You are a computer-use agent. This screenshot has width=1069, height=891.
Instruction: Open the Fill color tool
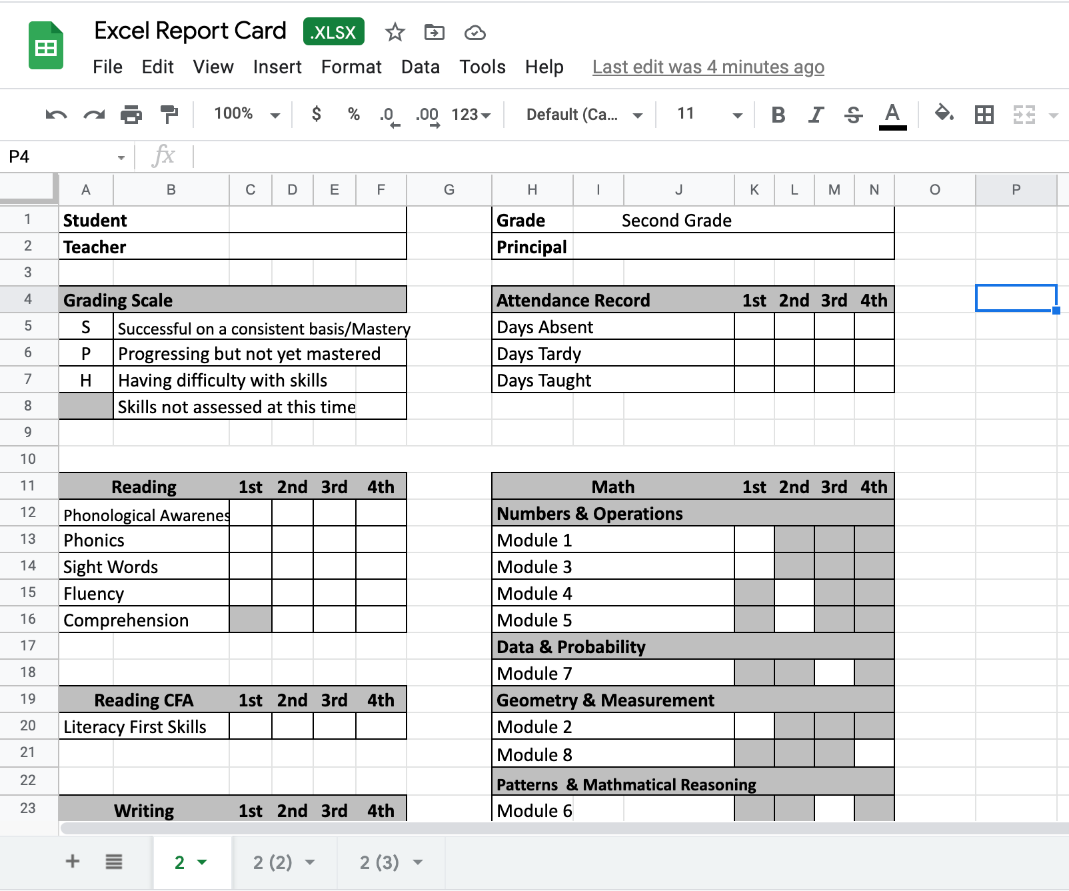(944, 115)
